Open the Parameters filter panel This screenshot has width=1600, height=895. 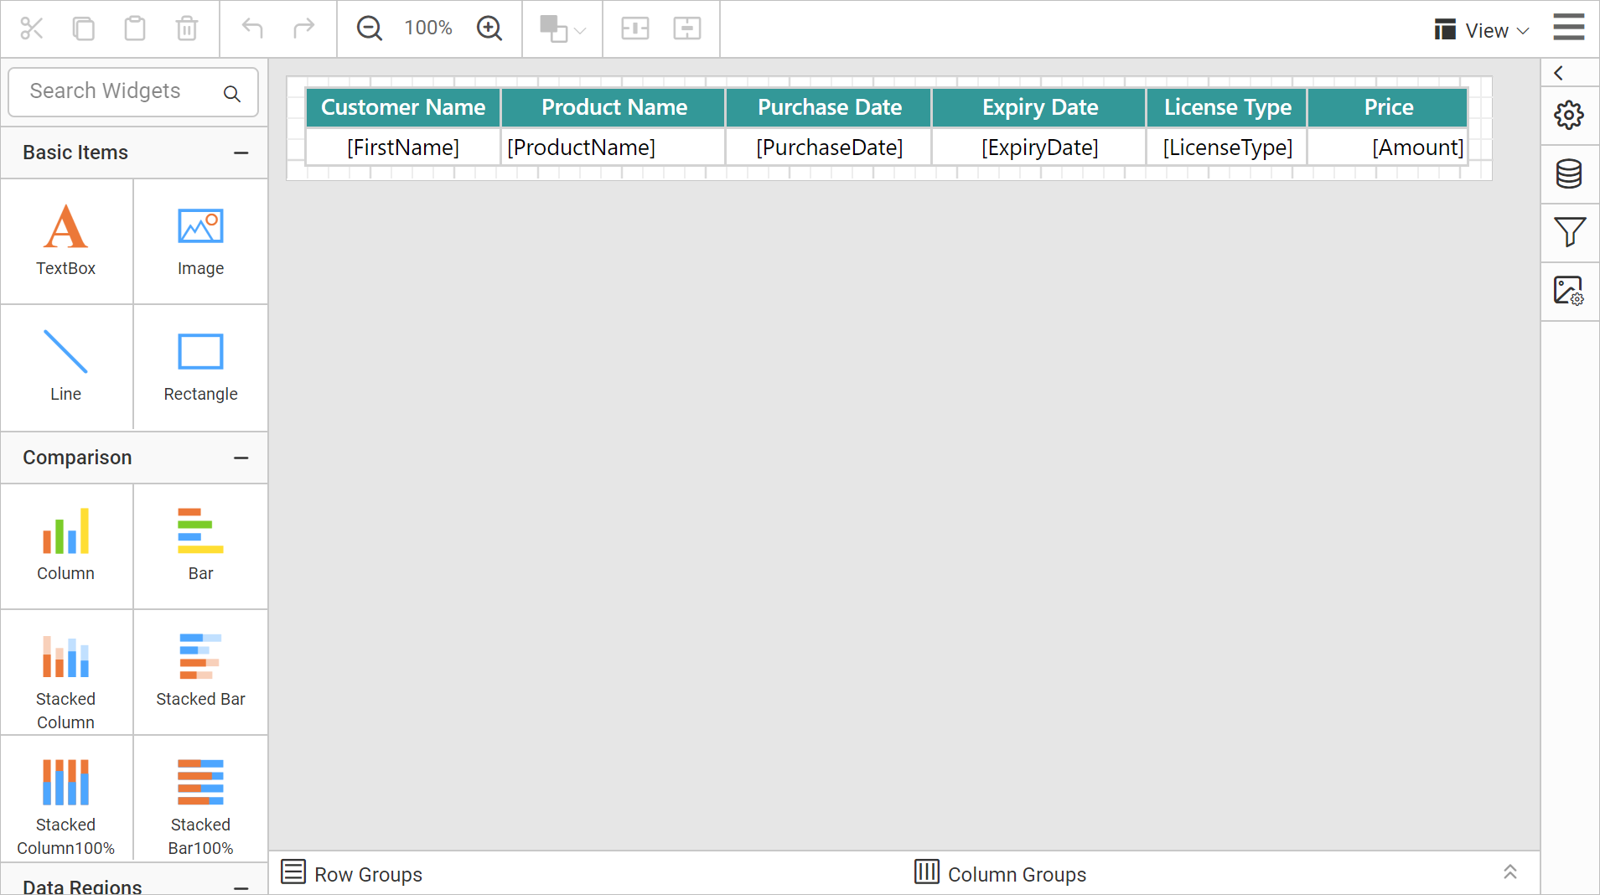click(x=1569, y=232)
